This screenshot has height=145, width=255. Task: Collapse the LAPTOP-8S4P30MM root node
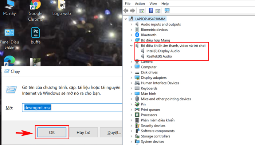(x=126, y=19)
